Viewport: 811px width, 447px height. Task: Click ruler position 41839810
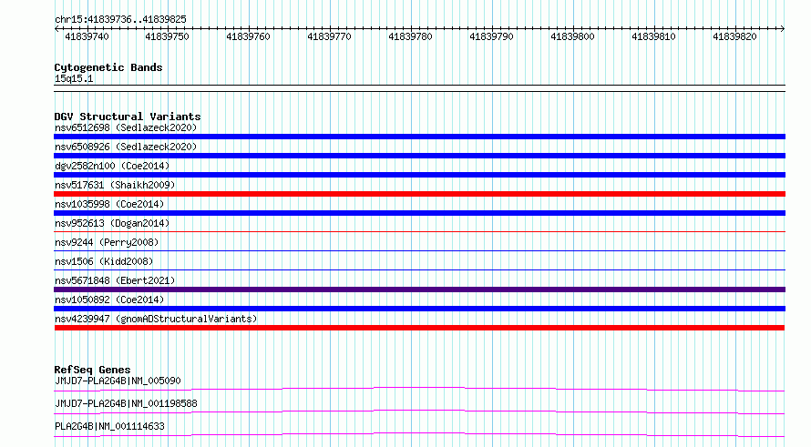click(x=653, y=36)
